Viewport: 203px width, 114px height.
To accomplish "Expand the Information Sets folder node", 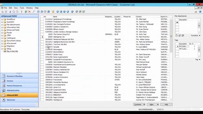I will click(x=2, y=28).
